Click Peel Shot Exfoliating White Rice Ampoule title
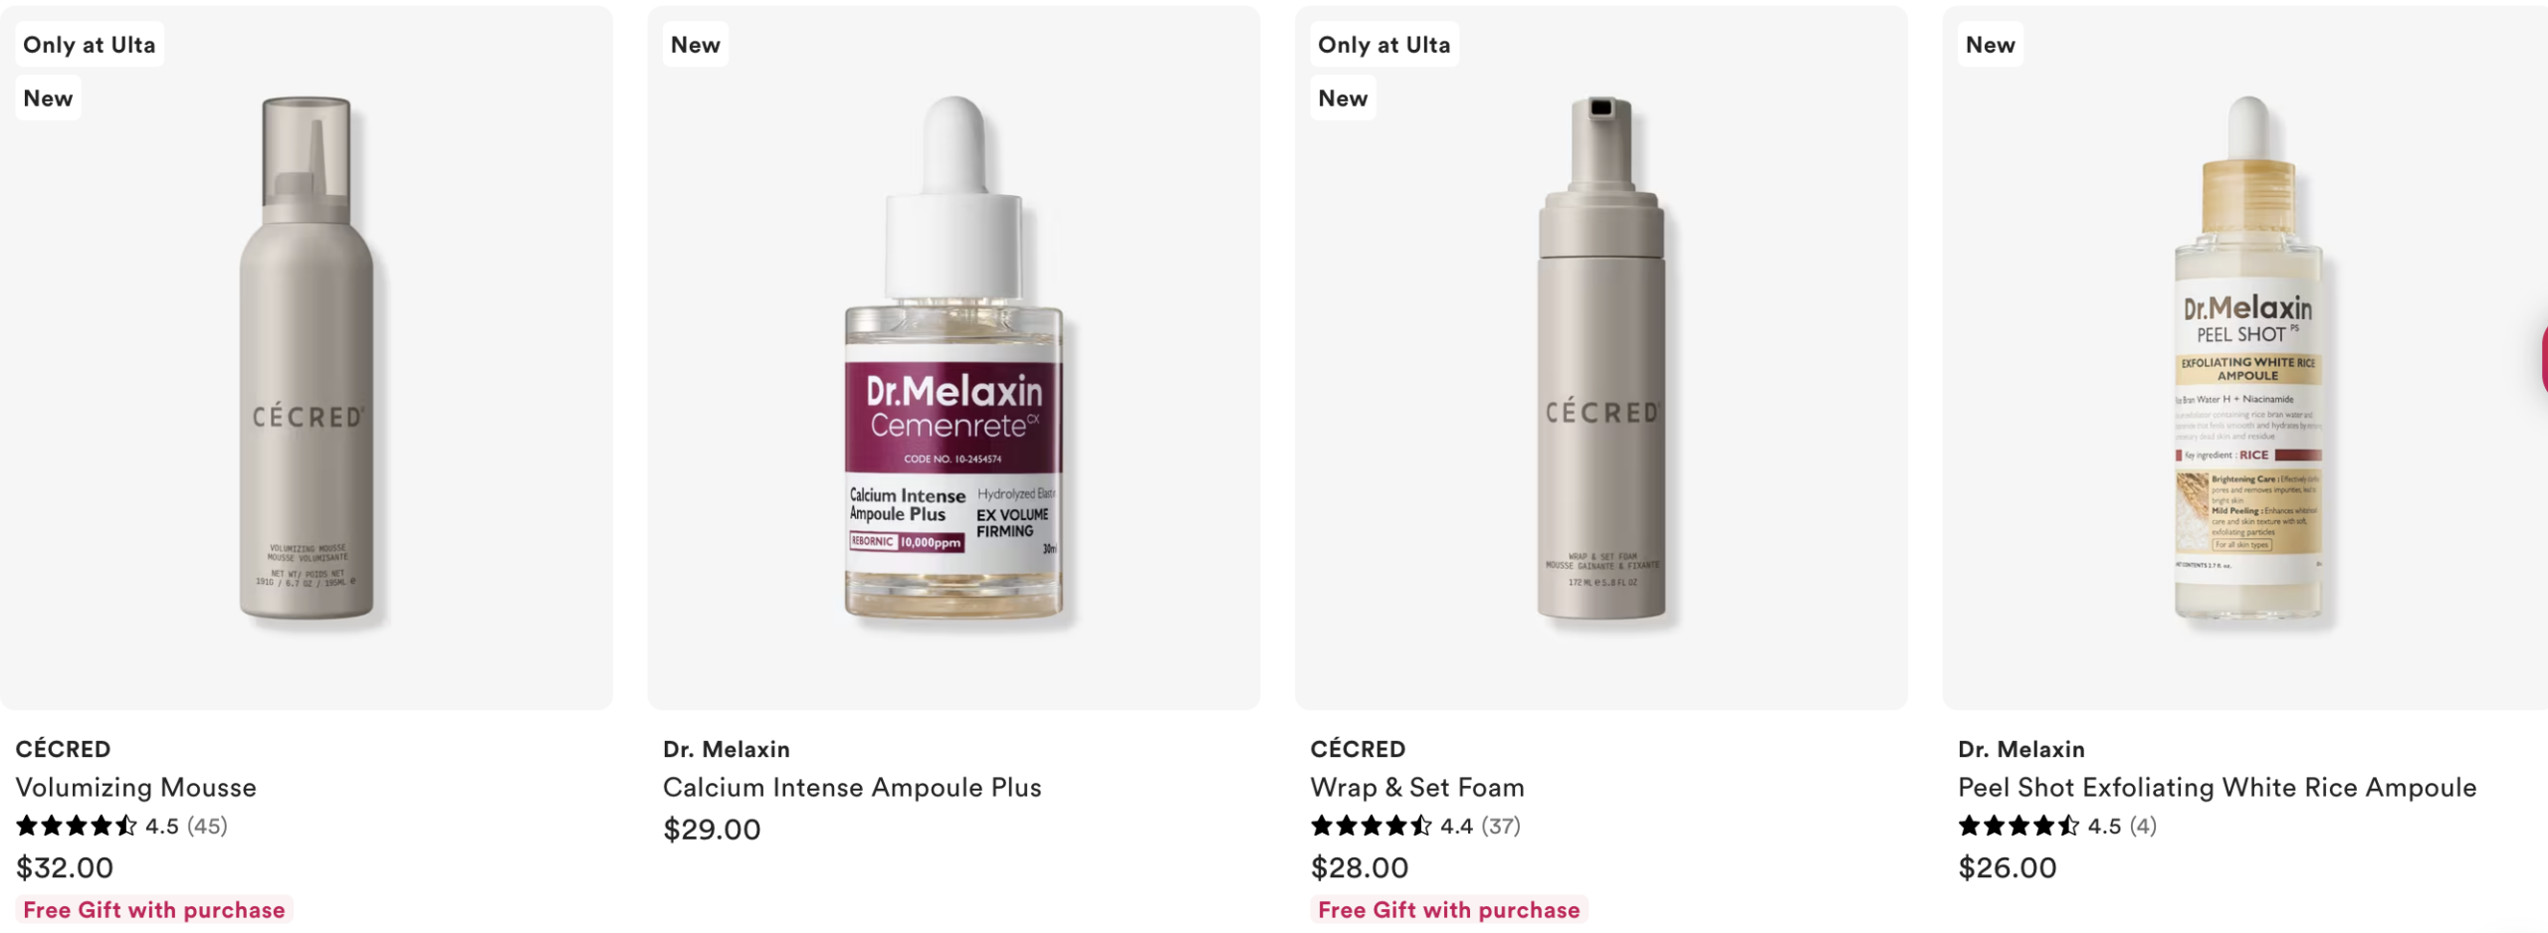 (2217, 787)
